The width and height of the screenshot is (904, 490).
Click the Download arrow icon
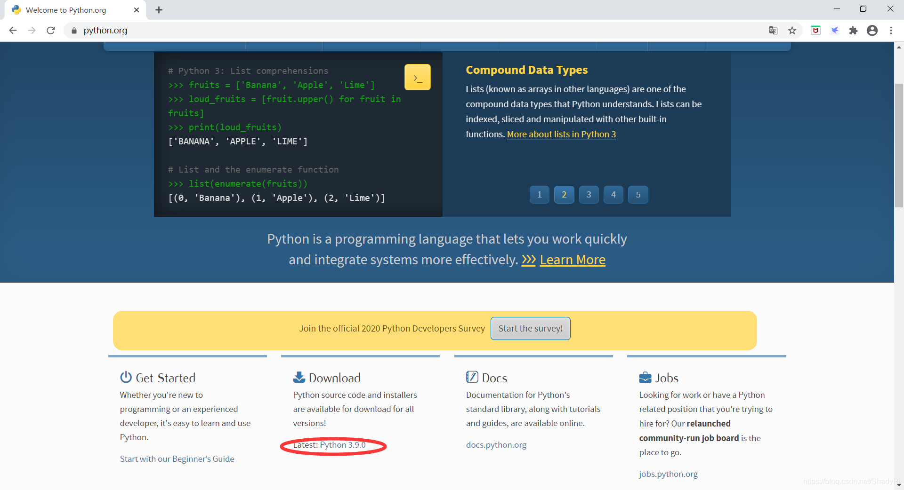pos(299,377)
